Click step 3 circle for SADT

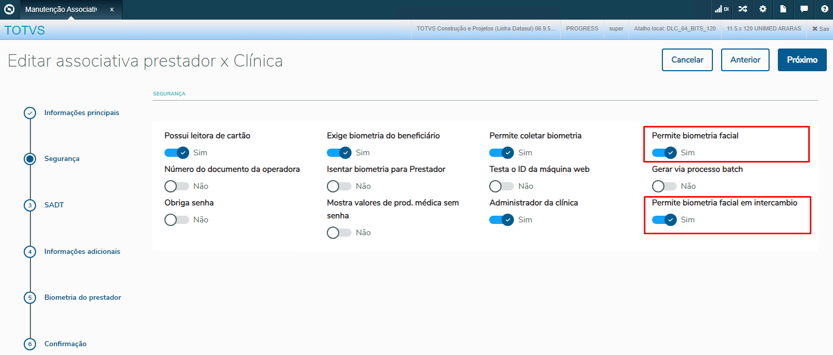[30, 205]
